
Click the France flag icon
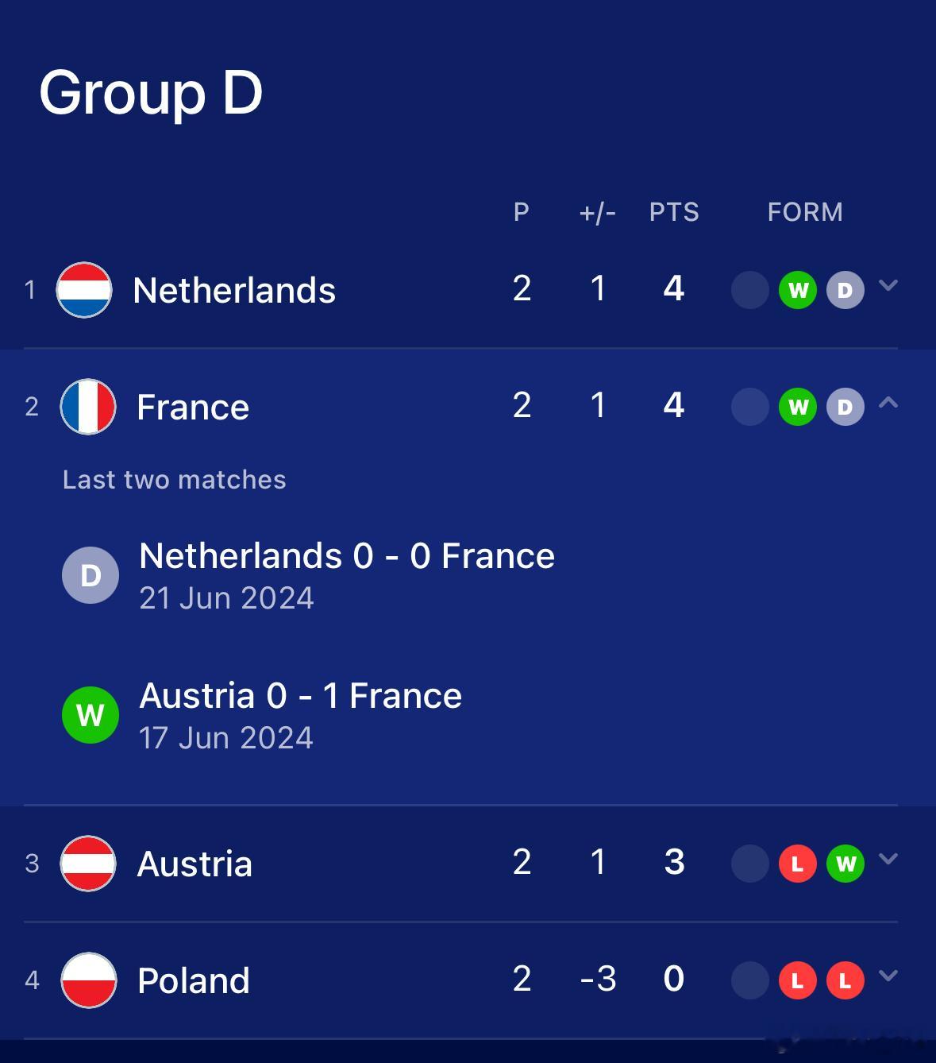click(x=88, y=407)
